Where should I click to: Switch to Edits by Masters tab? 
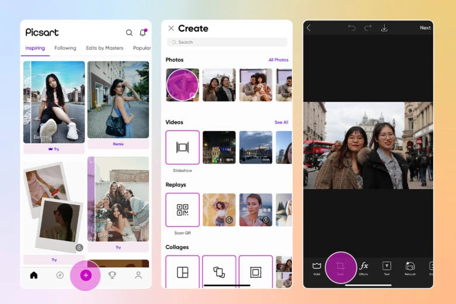point(104,48)
